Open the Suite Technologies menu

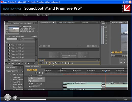tap(43, 15)
